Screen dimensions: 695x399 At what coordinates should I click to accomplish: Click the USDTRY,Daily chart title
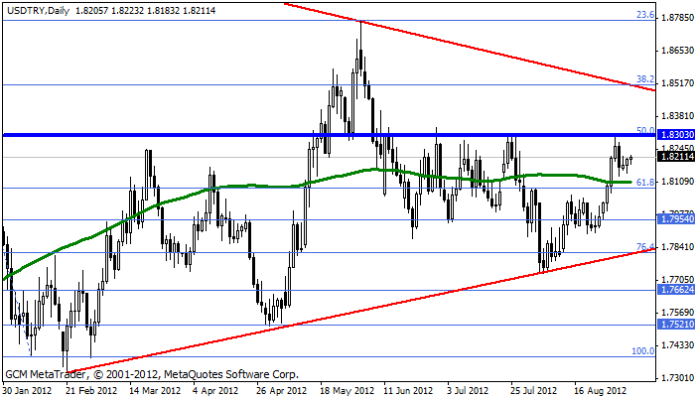[x=38, y=10]
